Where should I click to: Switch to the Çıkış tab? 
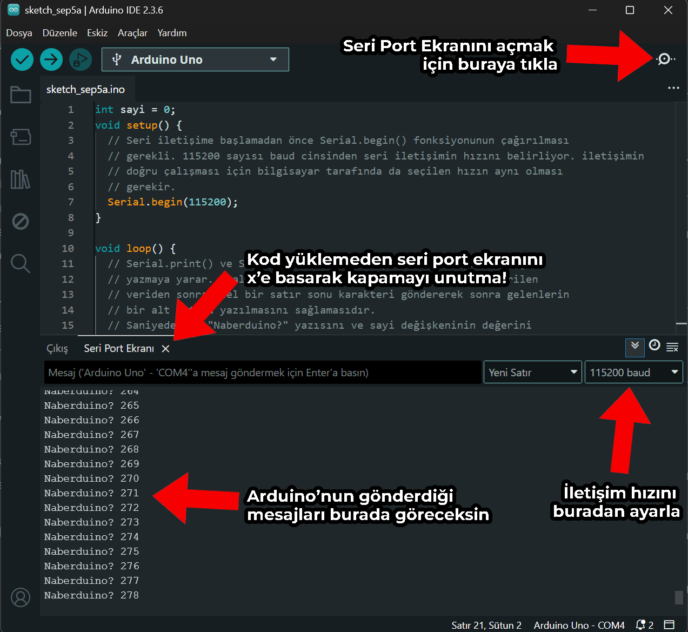pyautogui.click(x=57, y=348)
